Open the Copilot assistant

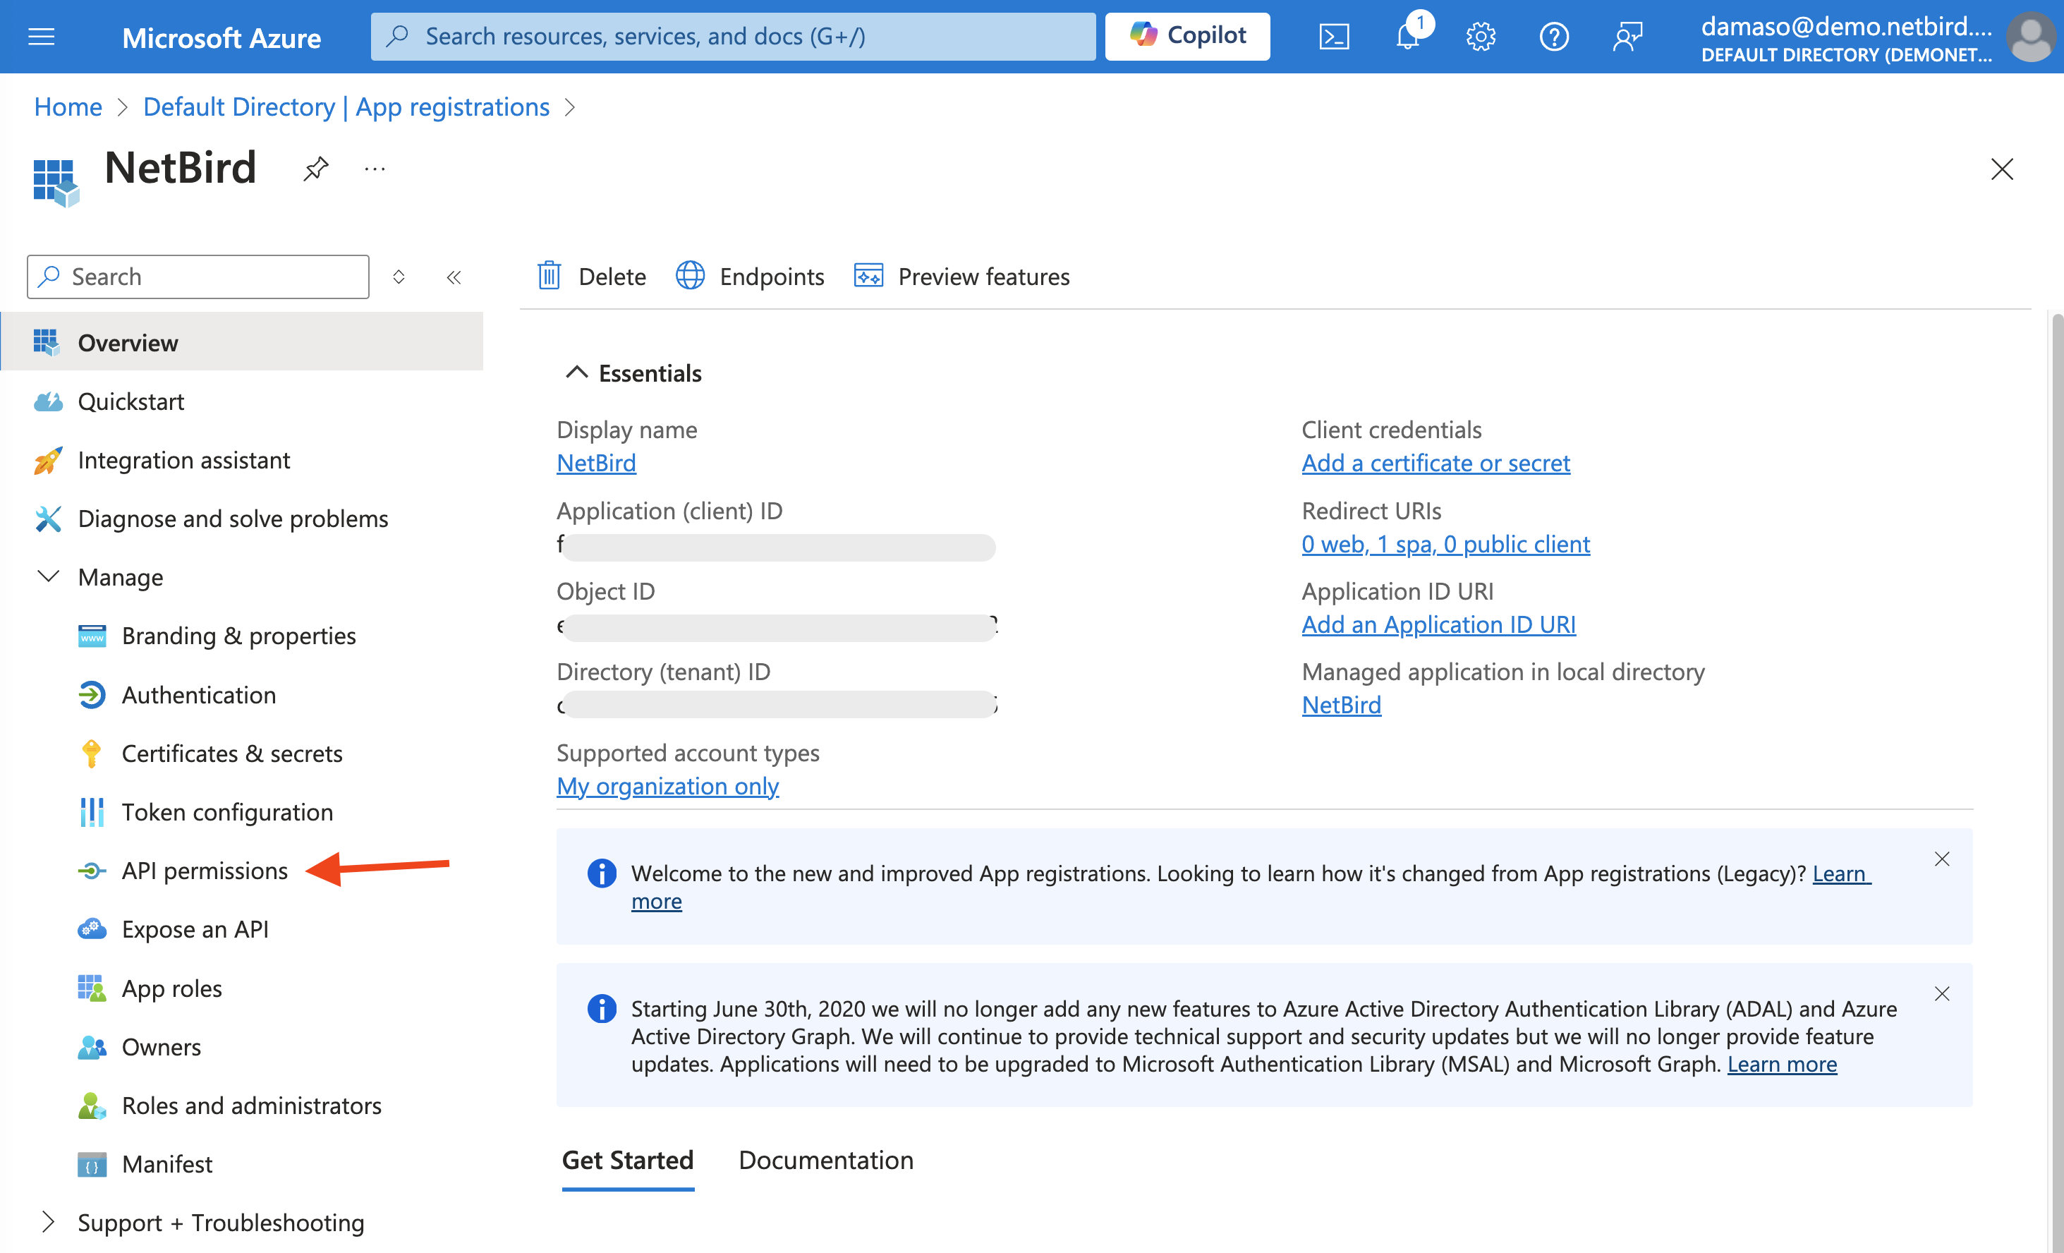1187,36
